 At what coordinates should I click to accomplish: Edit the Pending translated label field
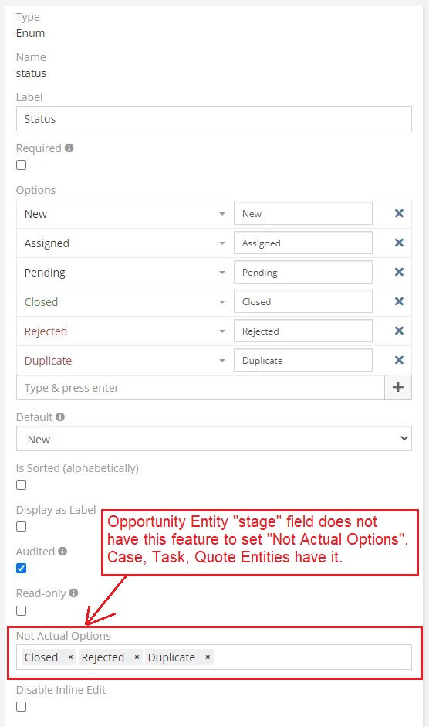point(303,272)
